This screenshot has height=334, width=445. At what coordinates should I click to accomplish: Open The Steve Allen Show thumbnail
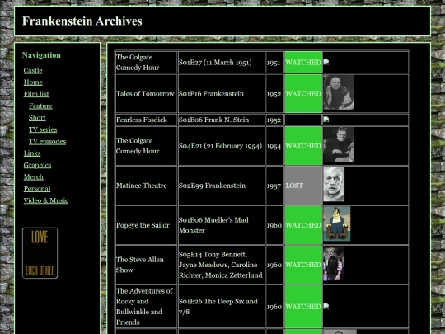click(334, 264)
